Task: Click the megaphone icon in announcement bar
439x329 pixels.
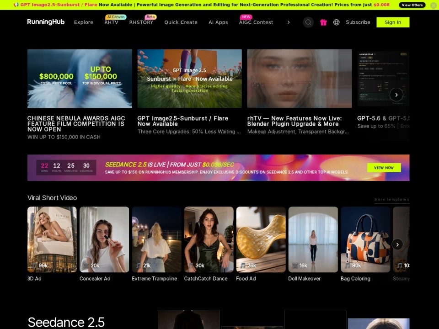Action: 16,5
